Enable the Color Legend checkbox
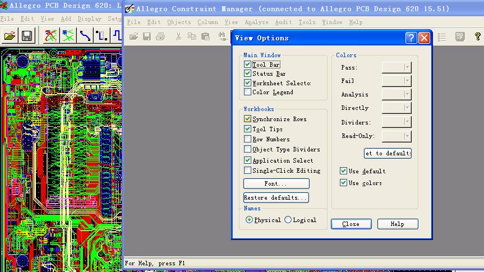The height and width of the screenshot is (272, 484). pyautogui.click(x=247, y=92)
